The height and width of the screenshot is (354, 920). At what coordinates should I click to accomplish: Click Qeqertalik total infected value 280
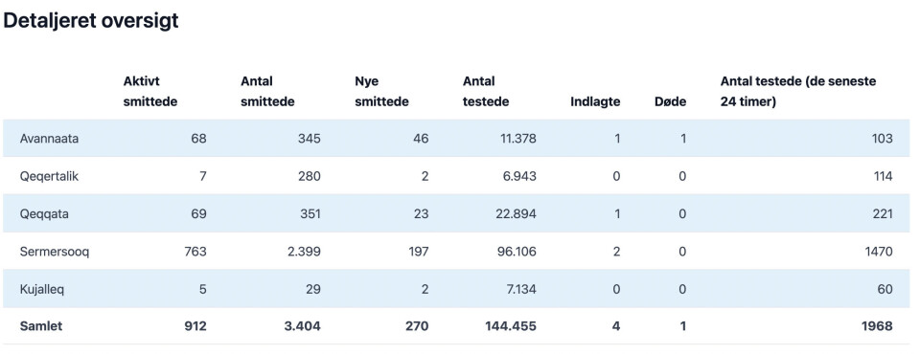[309, 176]
